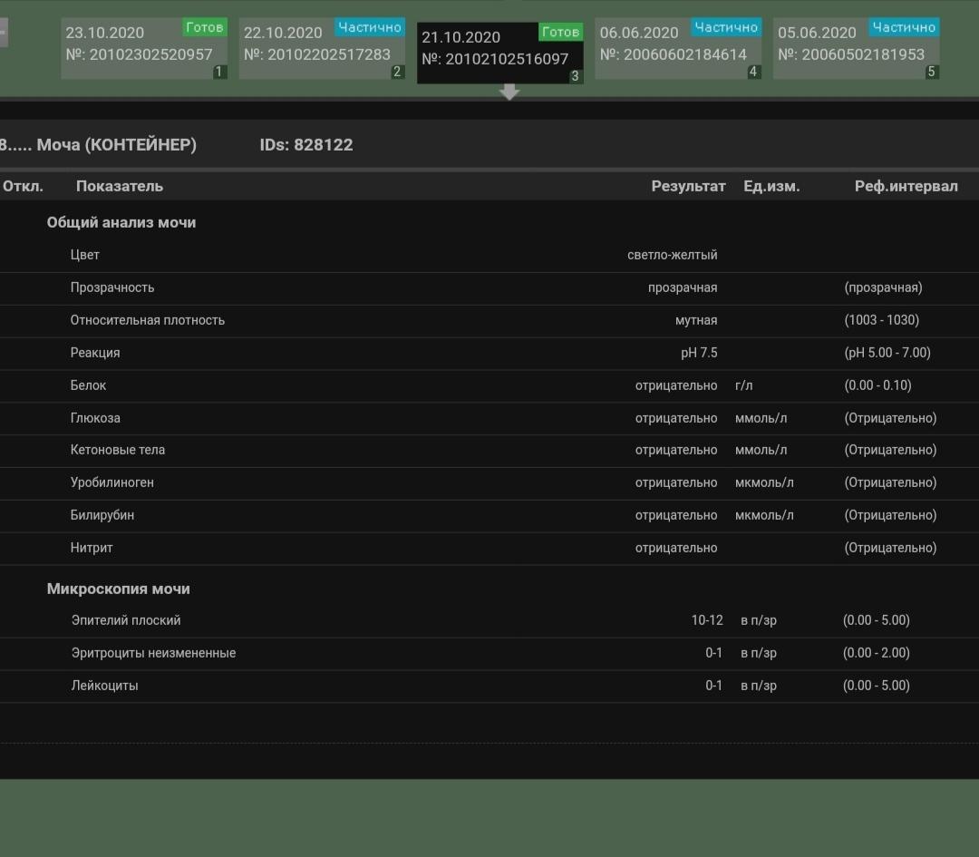Click the green Готов badge on 21.10.2020 order
Viewport: 979px width, 857px height.
560,32
